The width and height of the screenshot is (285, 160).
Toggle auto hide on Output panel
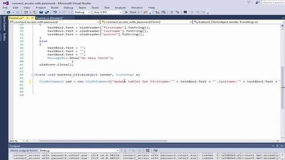coord(277,146)
